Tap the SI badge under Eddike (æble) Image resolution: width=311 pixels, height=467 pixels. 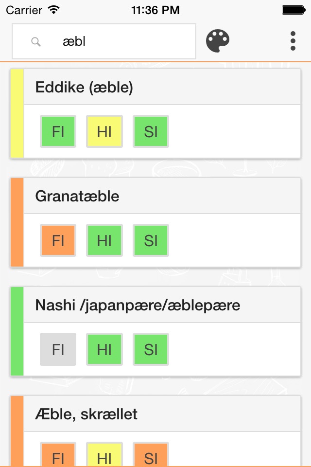[x=151, y=131]
